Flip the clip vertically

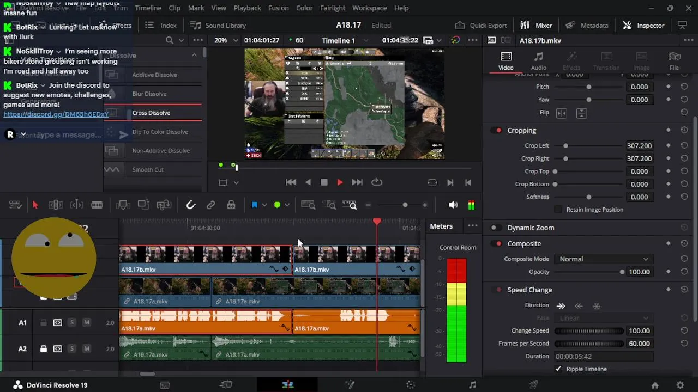[x=581, y=113]
